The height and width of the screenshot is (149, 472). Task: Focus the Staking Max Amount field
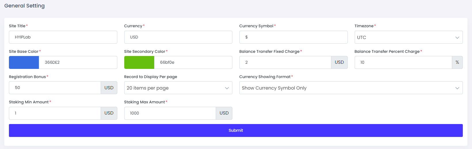[170, 113]
